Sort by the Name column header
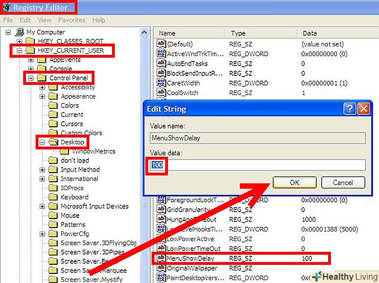The height and width of the screenshot is (283, 379). click(x=189, y=33)
